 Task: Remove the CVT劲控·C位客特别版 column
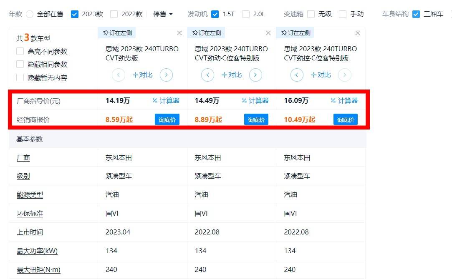pyautogui.click(x=358, y=33)
